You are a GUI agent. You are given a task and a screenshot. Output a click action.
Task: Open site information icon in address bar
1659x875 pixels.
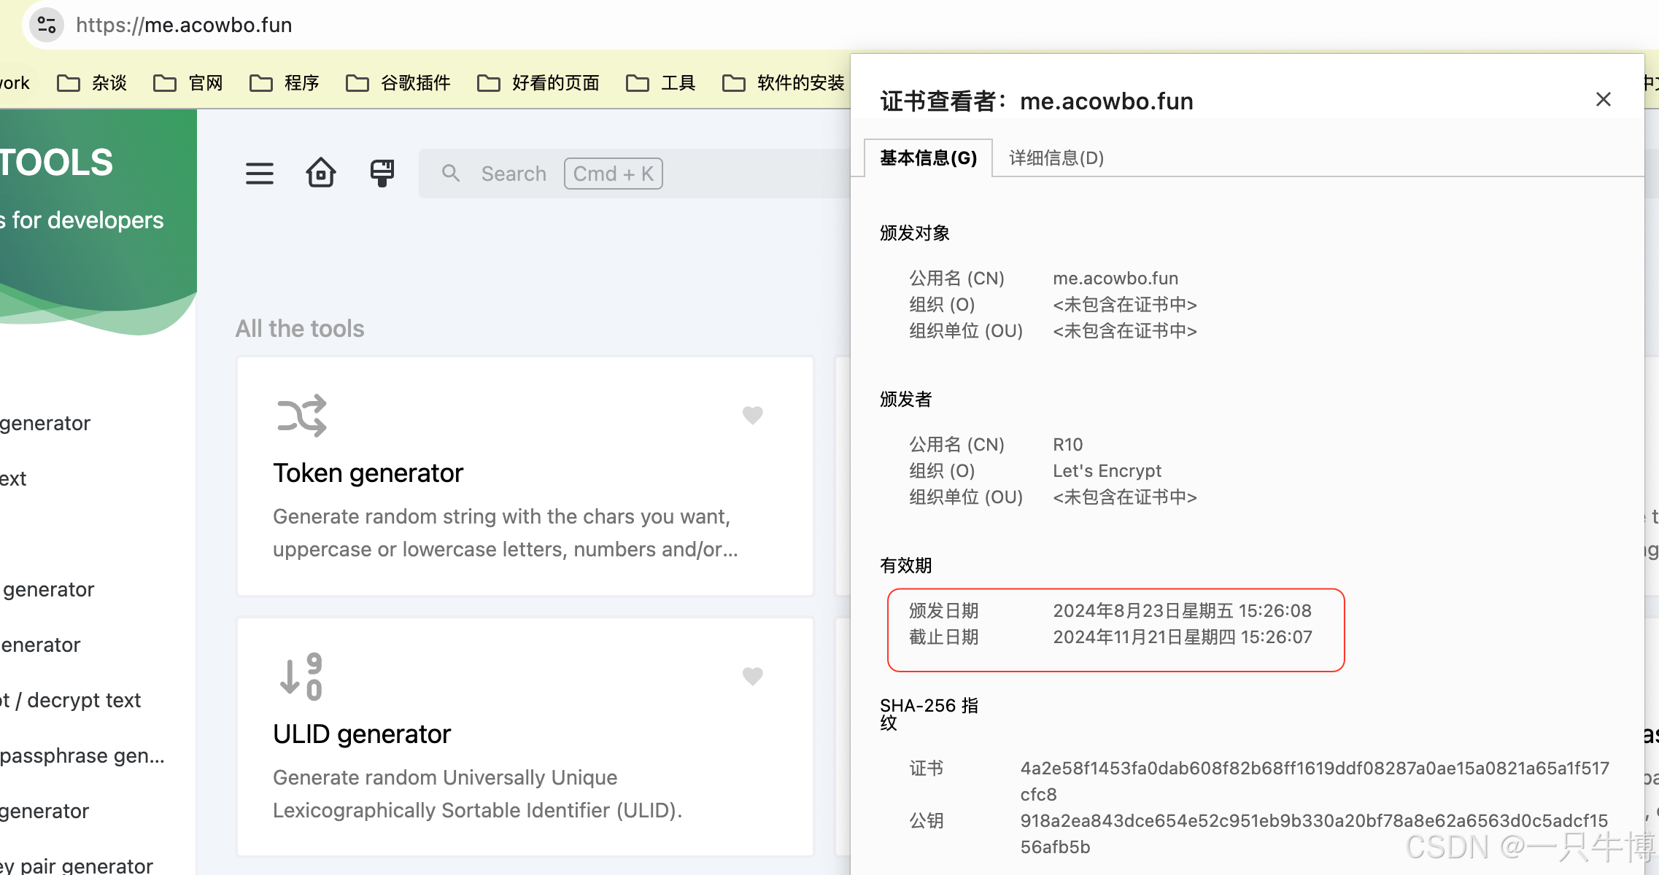(x=47, y=25)
